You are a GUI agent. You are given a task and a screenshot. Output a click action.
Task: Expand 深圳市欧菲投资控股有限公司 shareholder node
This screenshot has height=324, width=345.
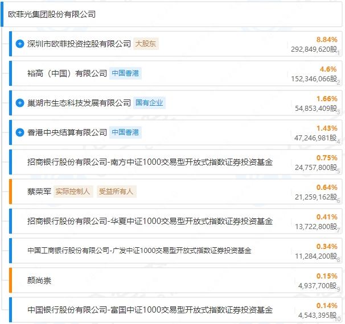click(20, 44)
